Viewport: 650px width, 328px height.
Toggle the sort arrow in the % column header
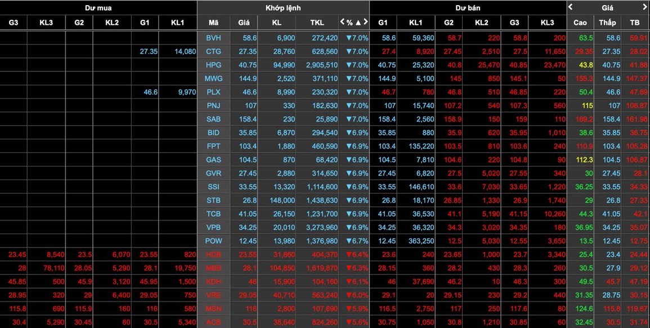(x=358, y=23)
